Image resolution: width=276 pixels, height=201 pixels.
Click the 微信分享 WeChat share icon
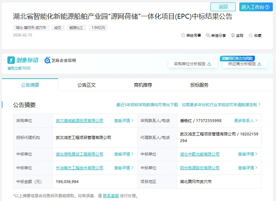[x=208, y=35]
